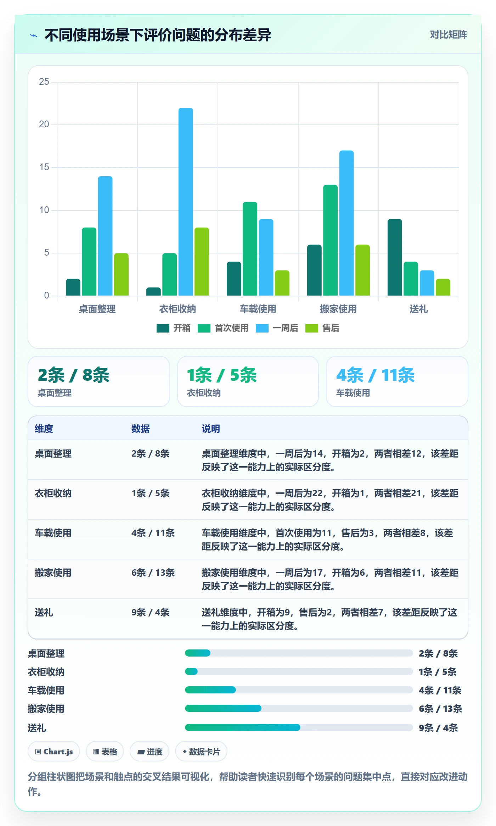Click the 衣柜收纳 progress bar
The image size is (496, 826).
[x=299, y=671]
